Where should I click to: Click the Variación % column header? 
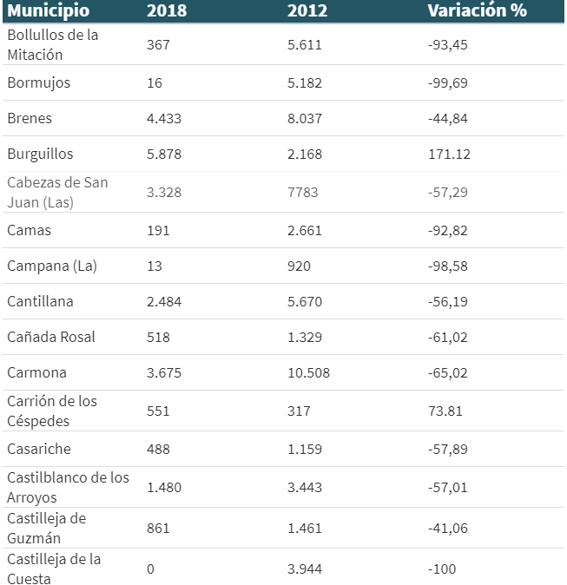pos(477,11)
